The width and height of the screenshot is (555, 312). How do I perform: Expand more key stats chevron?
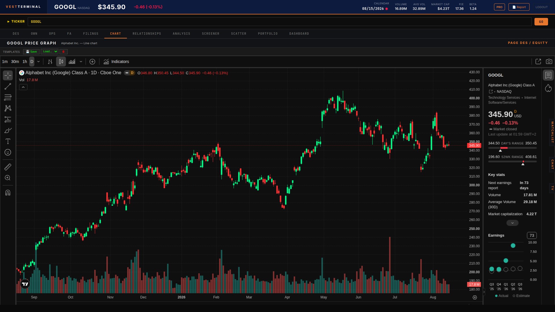click(512, 223)
